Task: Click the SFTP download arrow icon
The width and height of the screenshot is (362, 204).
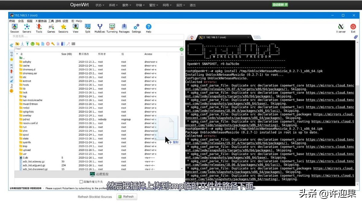Action: (22, 44)
